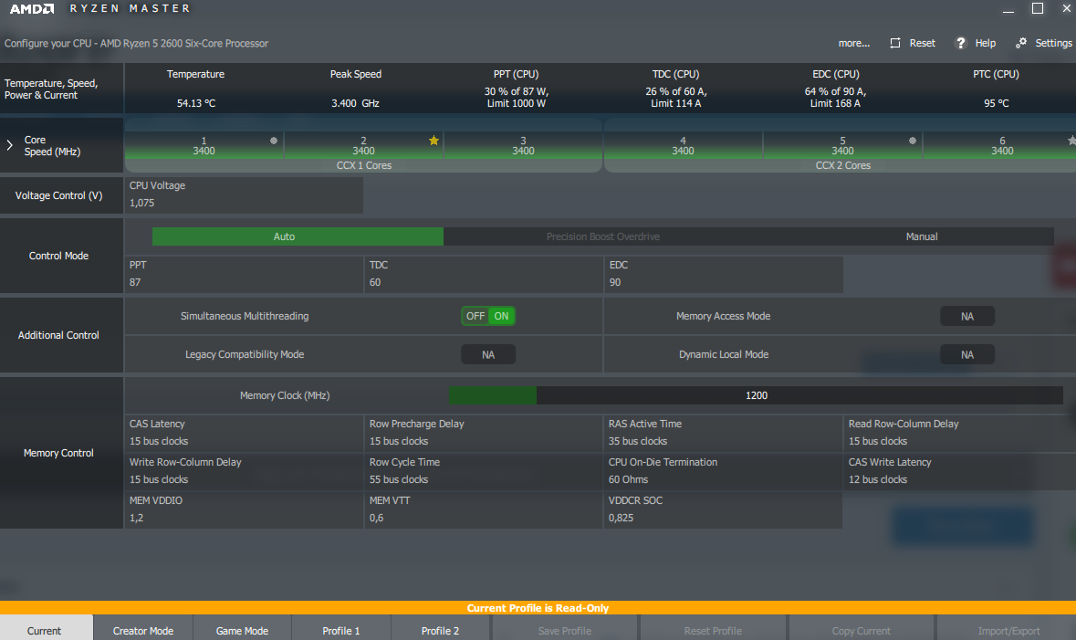This screenshot has width=1076, height=640.
Task: Click Dynamic Local Mode NA toggle
Action: coord(966,354)
